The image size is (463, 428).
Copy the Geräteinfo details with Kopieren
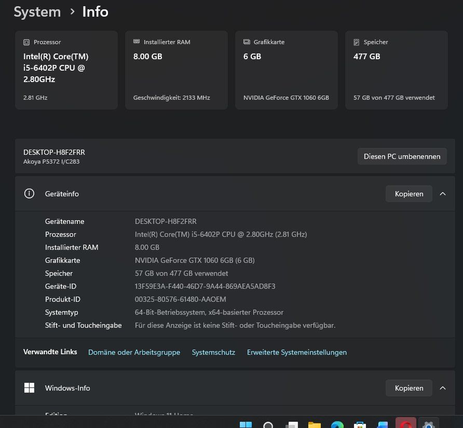pos(409,194)
